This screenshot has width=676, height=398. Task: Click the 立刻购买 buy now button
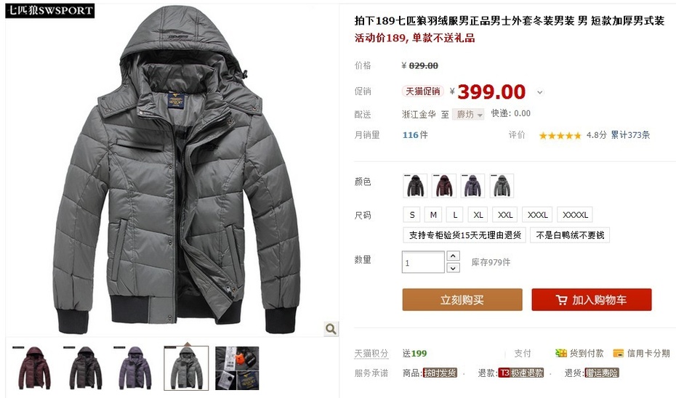click(x=462, y=300)
